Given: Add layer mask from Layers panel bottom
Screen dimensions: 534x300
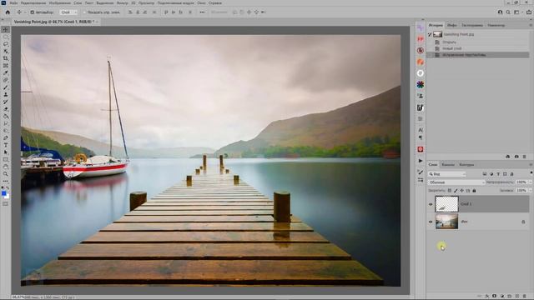Looking at the screenshot, I should pos(495,297).
